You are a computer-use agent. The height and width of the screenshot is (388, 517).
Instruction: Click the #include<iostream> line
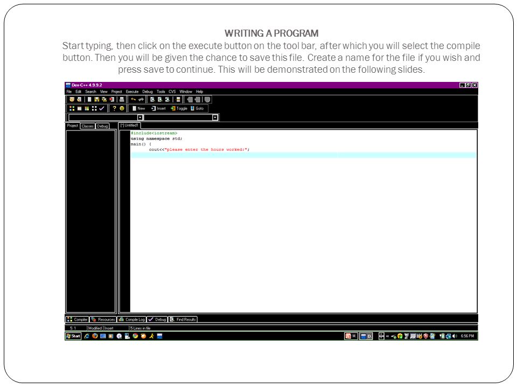(154, 133)
